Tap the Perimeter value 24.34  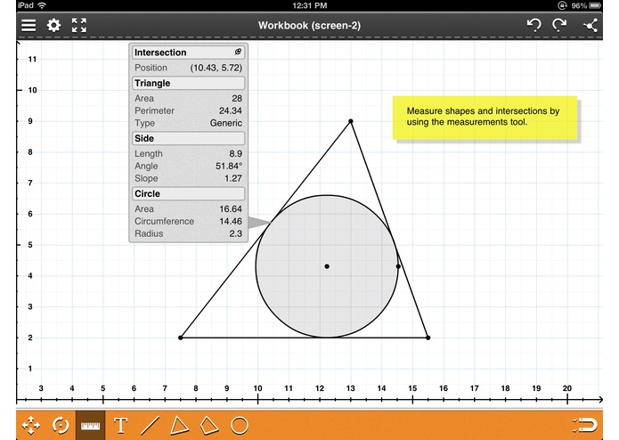pyautogui.click(x=231, y=110)
